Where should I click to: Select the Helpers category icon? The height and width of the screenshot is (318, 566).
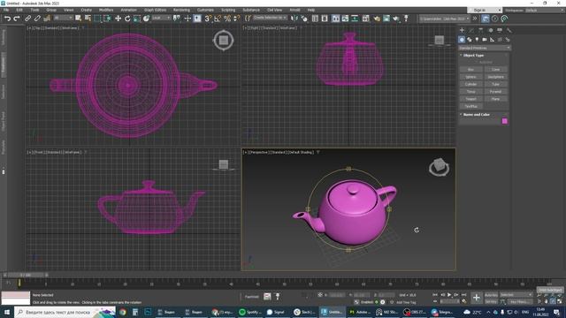click(x=492, y=40)
